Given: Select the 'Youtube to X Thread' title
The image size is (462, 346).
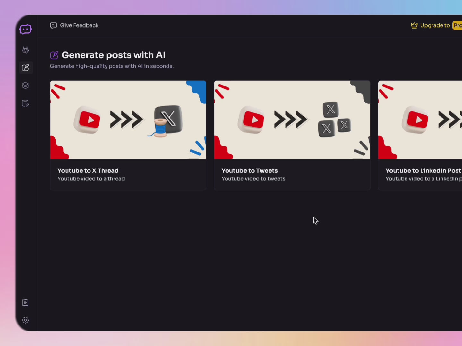Looking at the screenshot, I should (88, 171).
